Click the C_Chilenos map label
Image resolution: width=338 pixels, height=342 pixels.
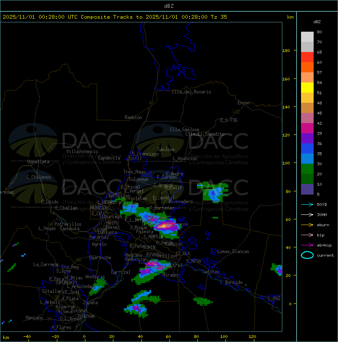39,177
